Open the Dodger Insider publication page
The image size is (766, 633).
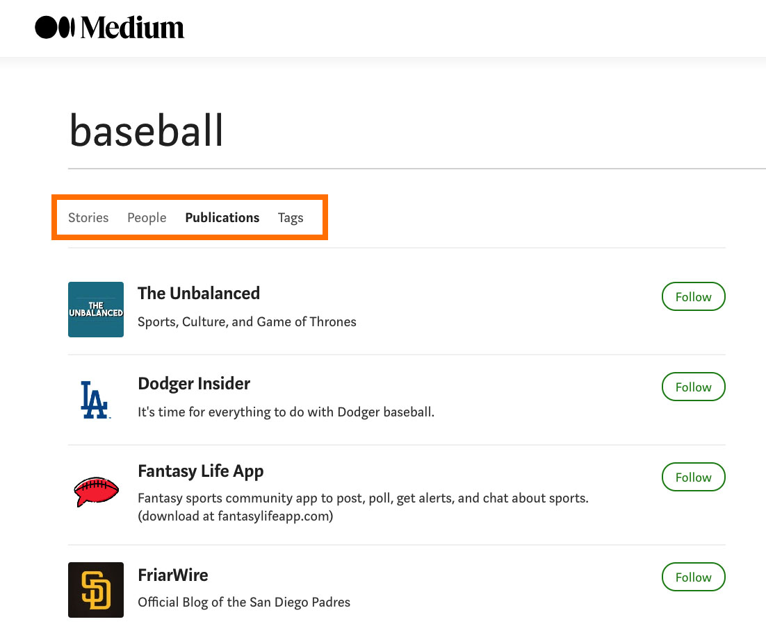(194, 383)
